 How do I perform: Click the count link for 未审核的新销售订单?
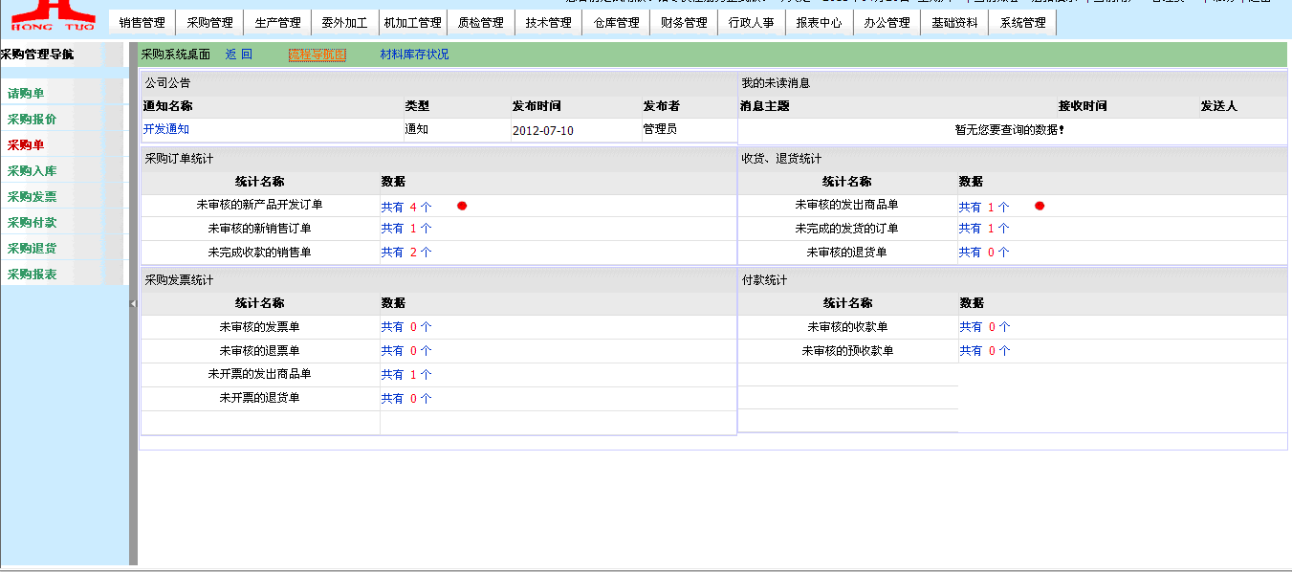point(406,229)
